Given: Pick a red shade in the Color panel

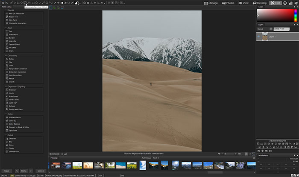Looking at the screenshot, I should [276, 15].
